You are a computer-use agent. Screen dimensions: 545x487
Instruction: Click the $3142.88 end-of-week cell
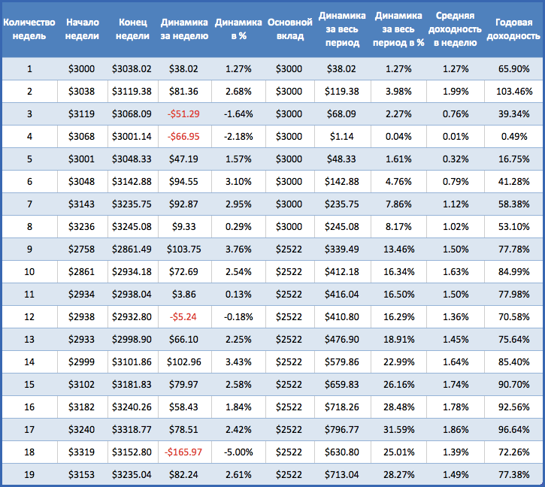pos(132,182)
